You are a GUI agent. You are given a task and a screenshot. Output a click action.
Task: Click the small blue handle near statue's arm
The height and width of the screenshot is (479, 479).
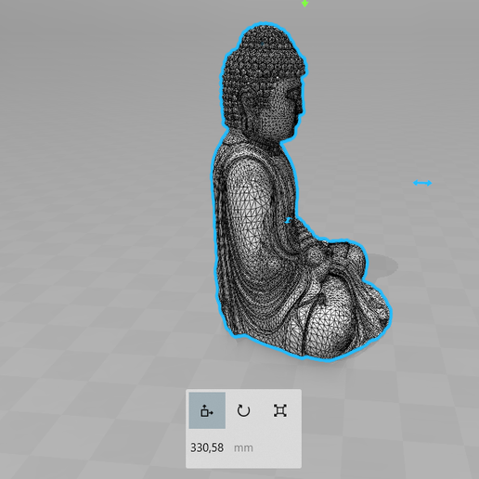pyautogui.click(x=288, y=221)
